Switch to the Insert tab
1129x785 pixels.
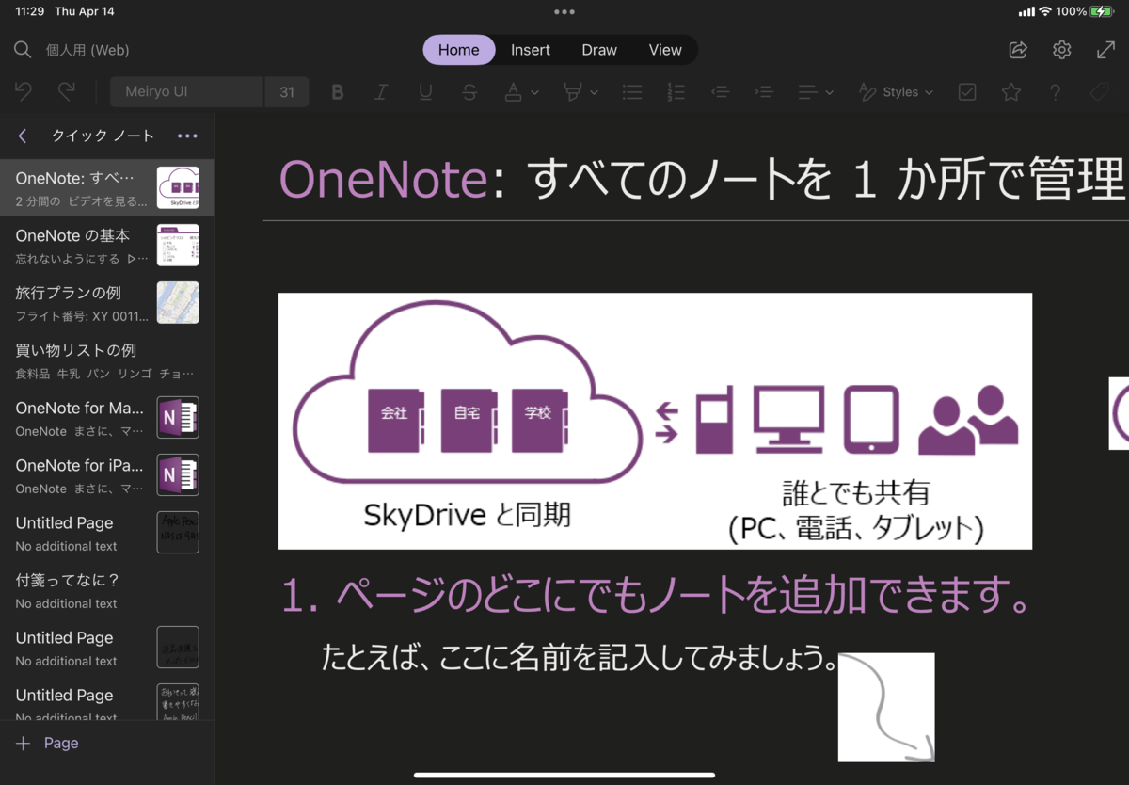(531, 50)
